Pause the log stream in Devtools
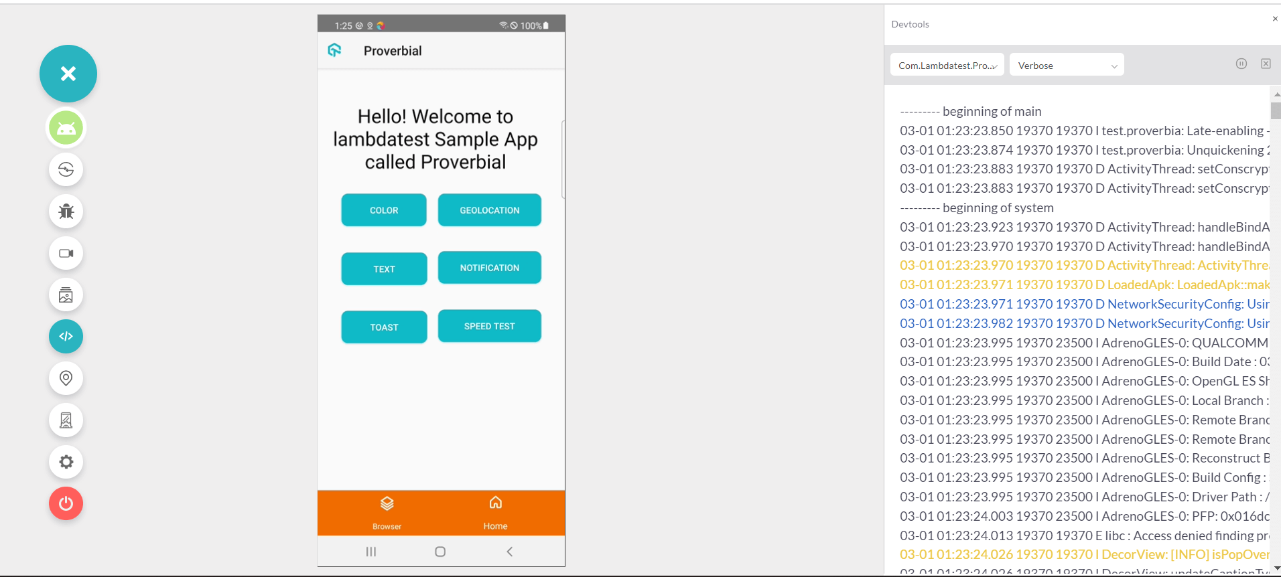1281x577 pixels. [x=1241, y=64]
